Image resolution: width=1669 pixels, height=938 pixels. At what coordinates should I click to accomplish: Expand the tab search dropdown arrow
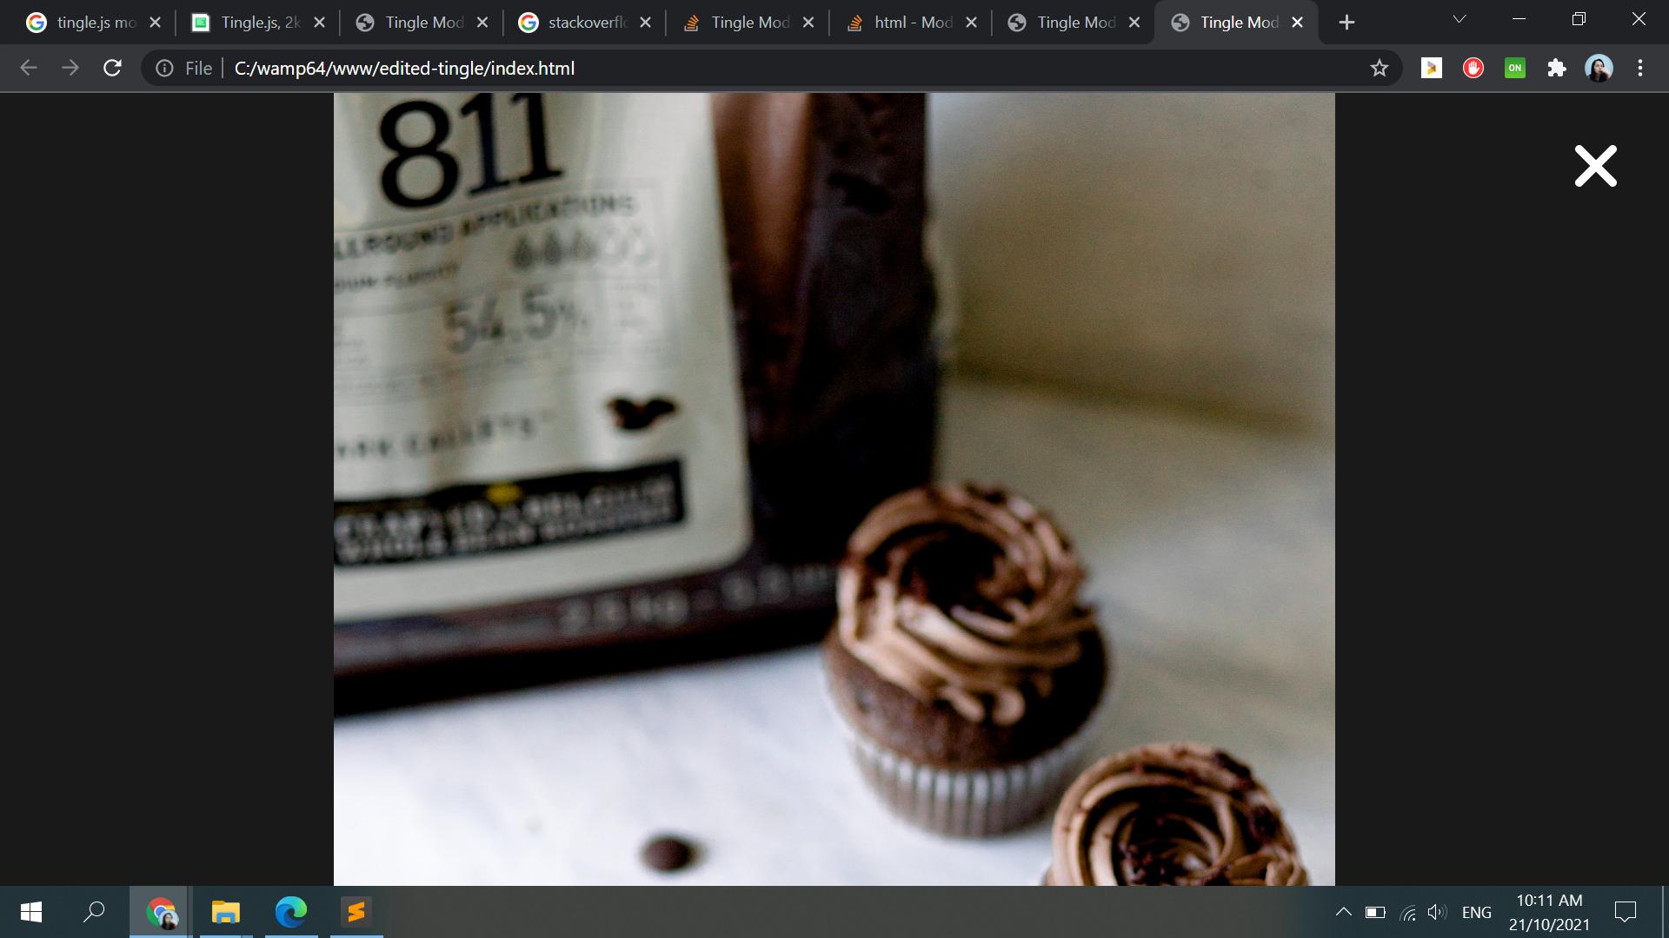tap(1460, 19)
